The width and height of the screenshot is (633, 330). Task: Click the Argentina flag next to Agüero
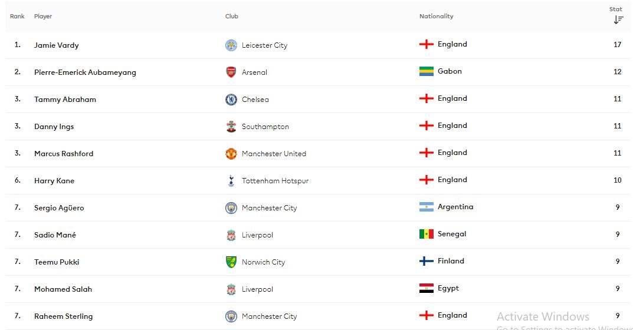427,207
